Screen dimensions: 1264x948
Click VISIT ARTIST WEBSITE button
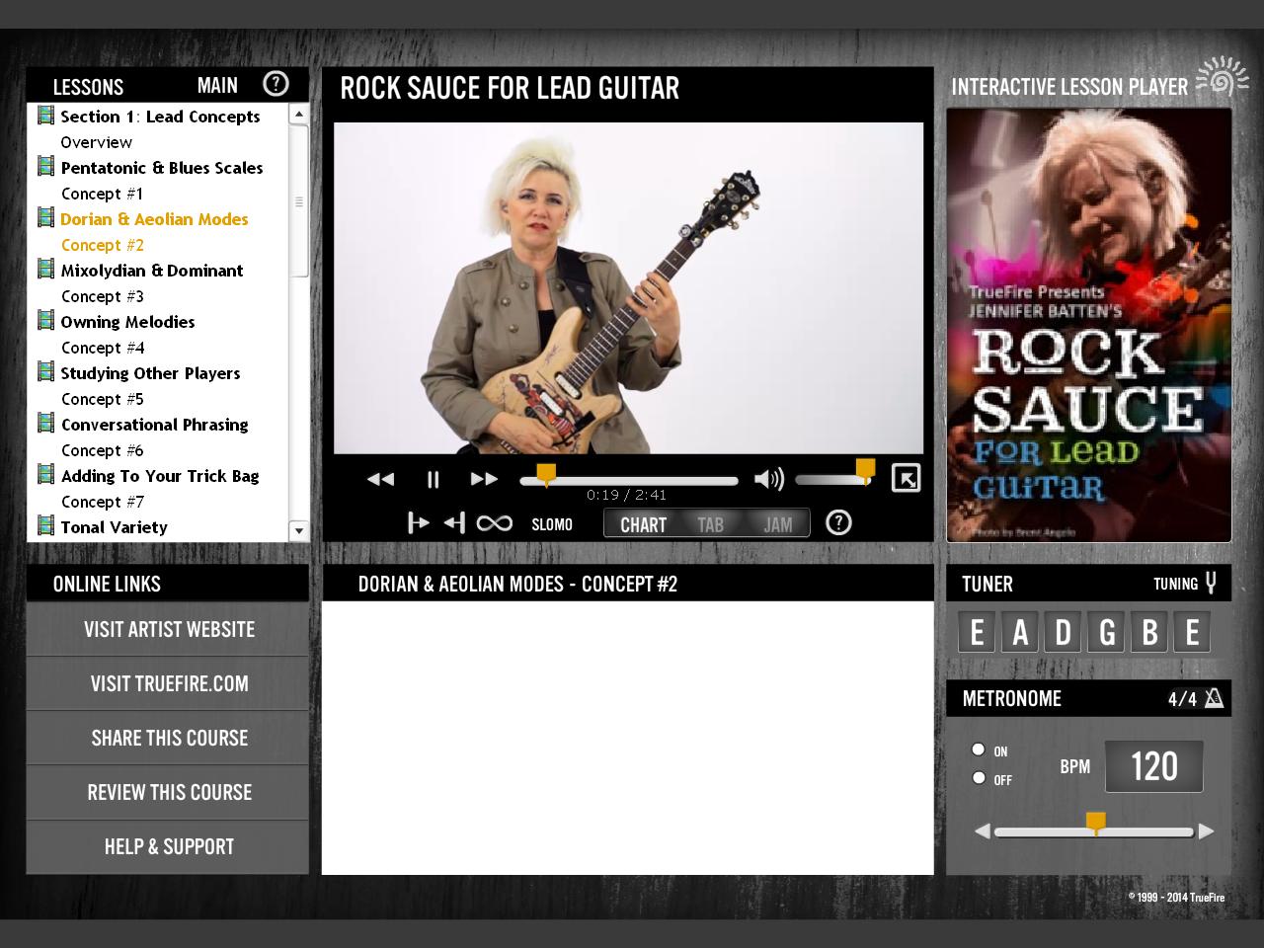(x=168, y=629)
